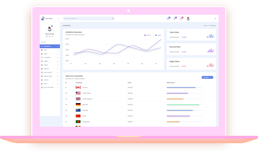Click the Trevor James profile name
258x152 pixels.
pos(49,34)
